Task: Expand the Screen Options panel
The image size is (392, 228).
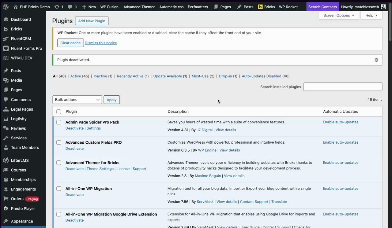Action: (339, 15)
